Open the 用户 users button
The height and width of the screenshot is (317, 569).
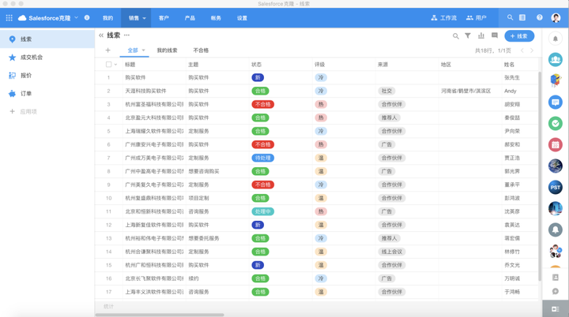click(x=476, y=18)
